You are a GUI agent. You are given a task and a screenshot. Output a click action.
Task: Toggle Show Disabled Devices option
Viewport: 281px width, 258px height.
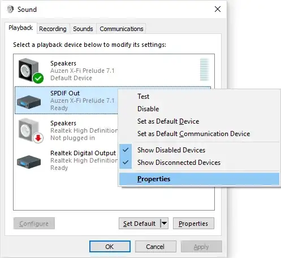pyautogui.click(x=200, y=150)
